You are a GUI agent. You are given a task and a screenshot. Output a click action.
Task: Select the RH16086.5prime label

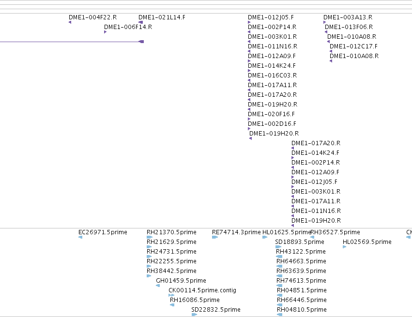pyautogui.click(x=195, y=300)
